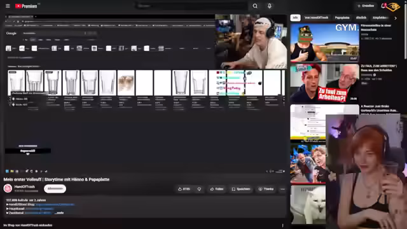
Task: Open the YouTube hamburger guide menu
Action: (x=8, y=6)
